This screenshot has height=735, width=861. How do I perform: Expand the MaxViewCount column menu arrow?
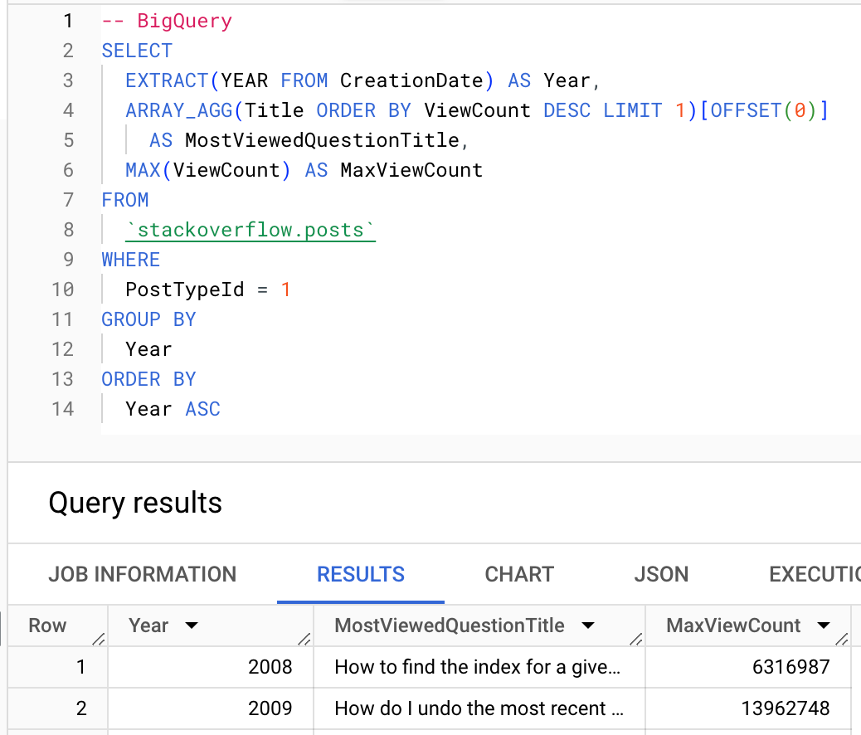coord(824,626)
